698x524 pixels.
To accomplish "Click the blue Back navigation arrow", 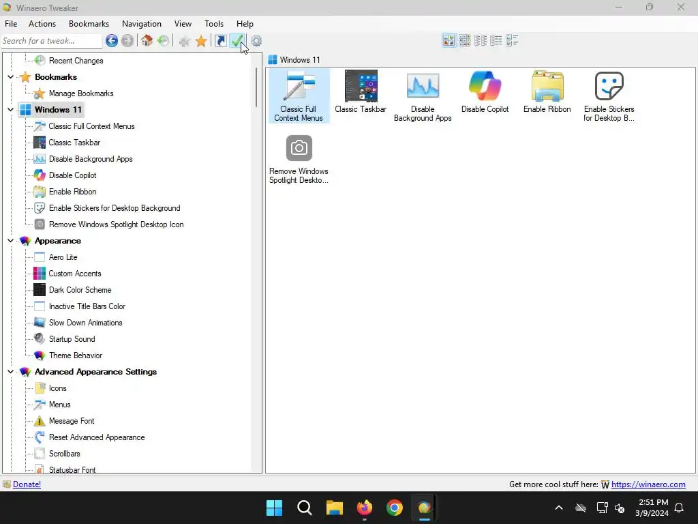I will pos(112,41).
